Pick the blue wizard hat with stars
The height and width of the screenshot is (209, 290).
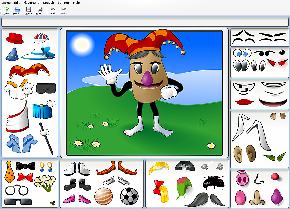click(12, 54)
